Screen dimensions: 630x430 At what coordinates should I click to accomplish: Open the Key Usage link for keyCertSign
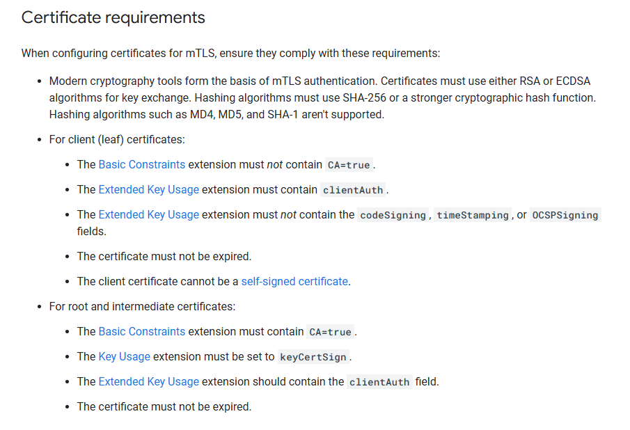coord(124,356)
